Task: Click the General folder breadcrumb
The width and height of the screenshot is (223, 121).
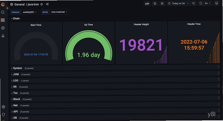Action: (x=20, y=4)
